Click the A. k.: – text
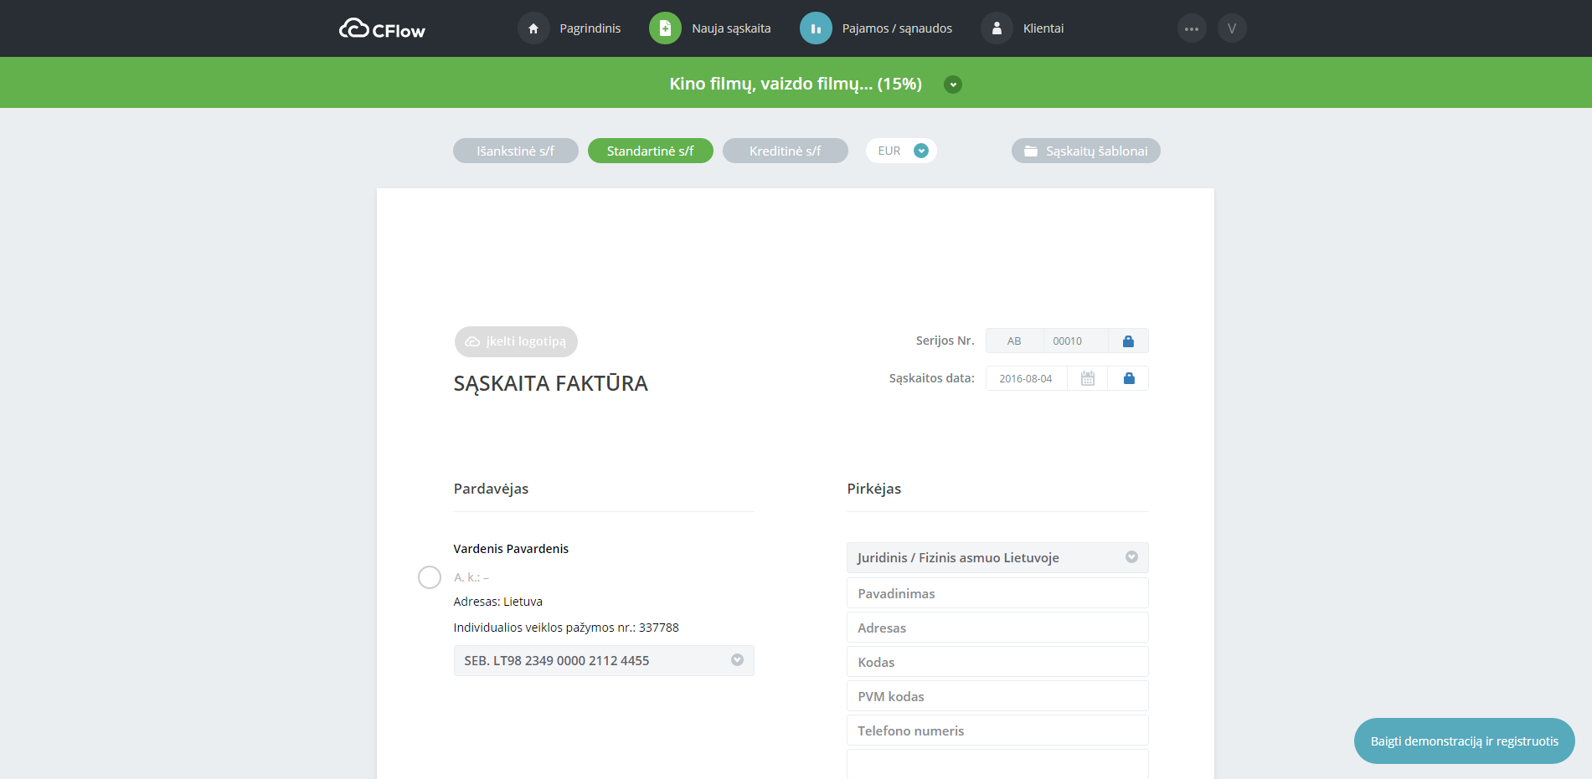This screenshot has width=1592, height=779. tap(471, 577)
